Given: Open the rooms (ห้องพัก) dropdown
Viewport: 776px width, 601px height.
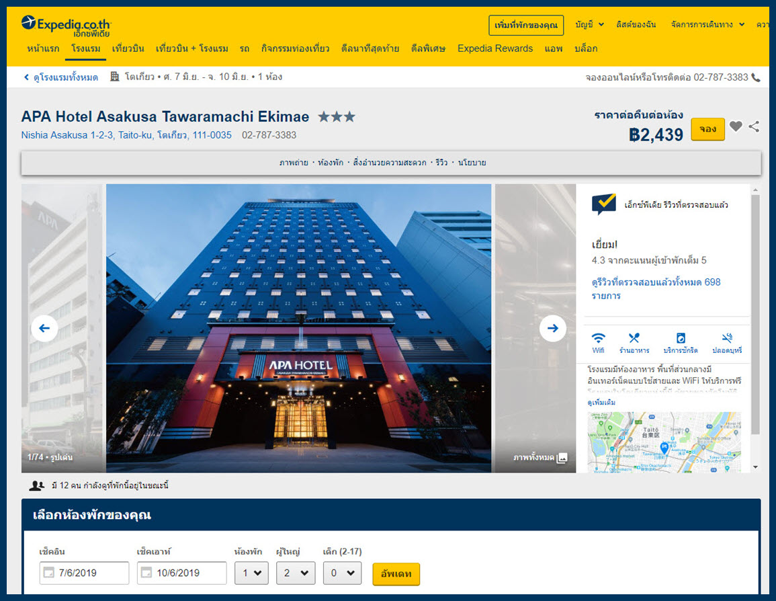Looking at the screenshot, I should pos(251,573).
